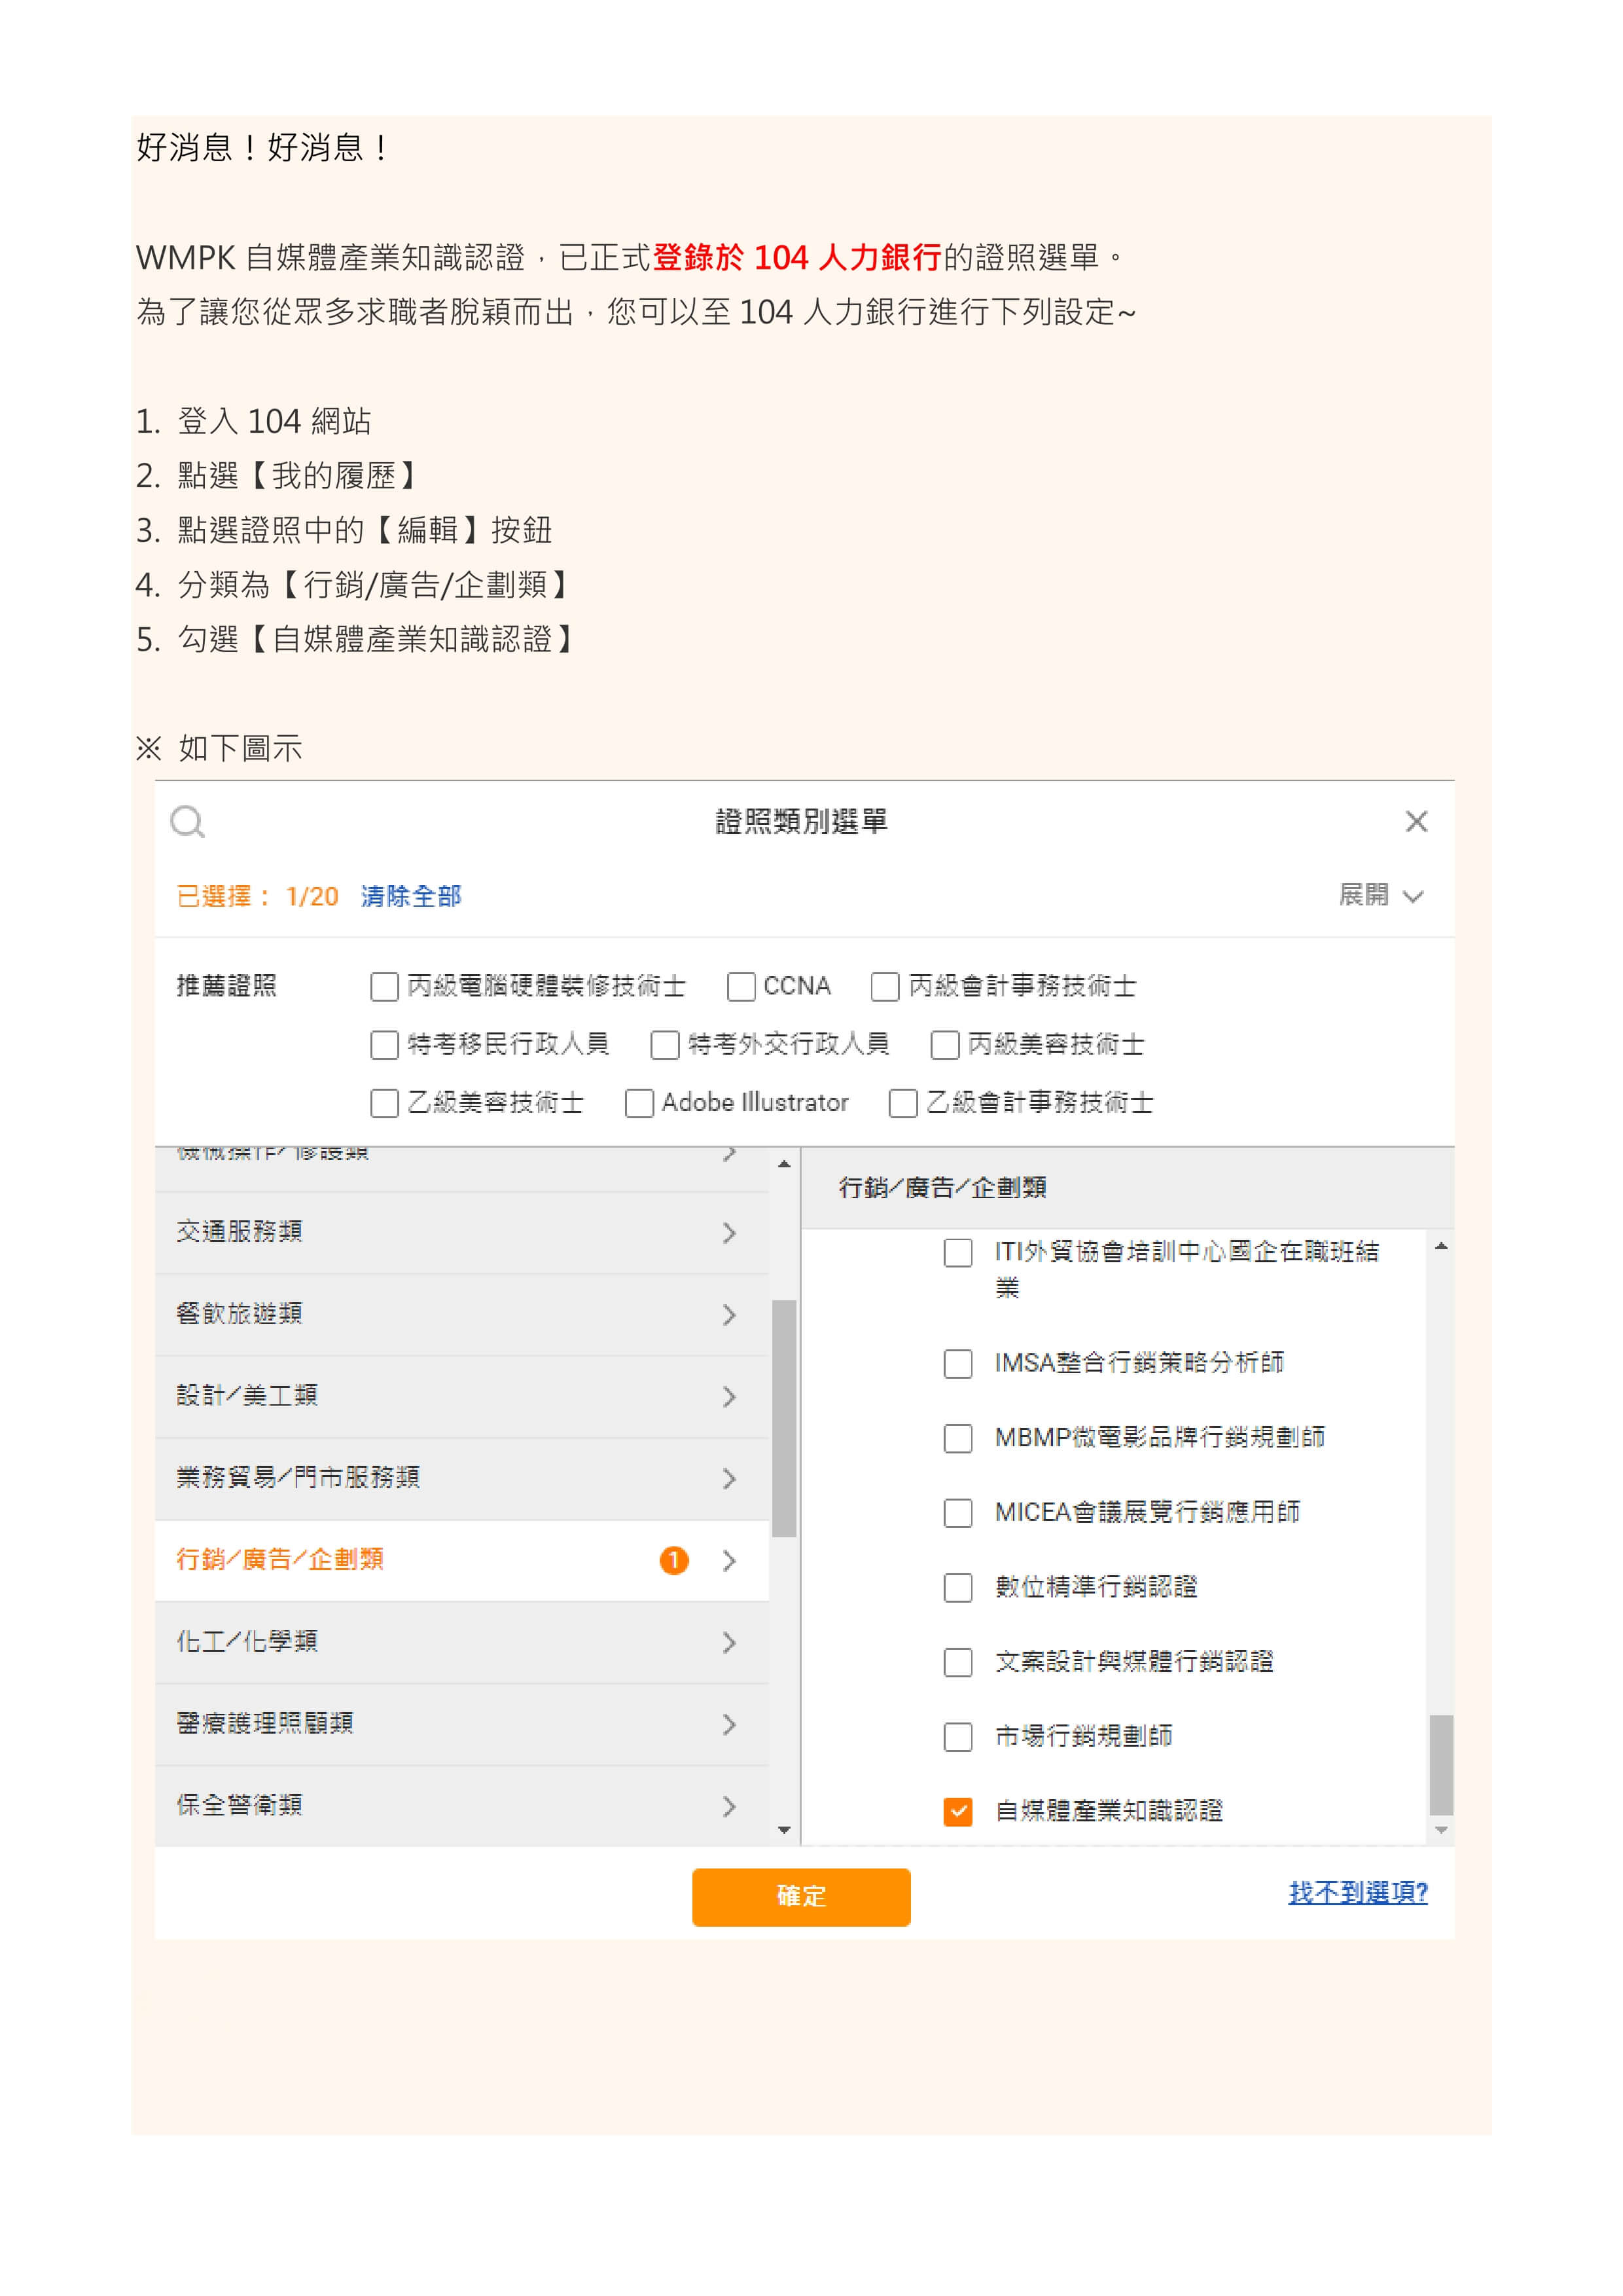The image size is (1623, 2296).
Task: Click the orange 確定 button
Action: point(802,1897)
